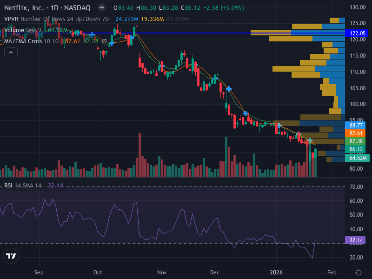Click the 122.05 blue price label
The height and width of the screenshot is (279, 372).
pyautogui.click(x=358, y=33)
